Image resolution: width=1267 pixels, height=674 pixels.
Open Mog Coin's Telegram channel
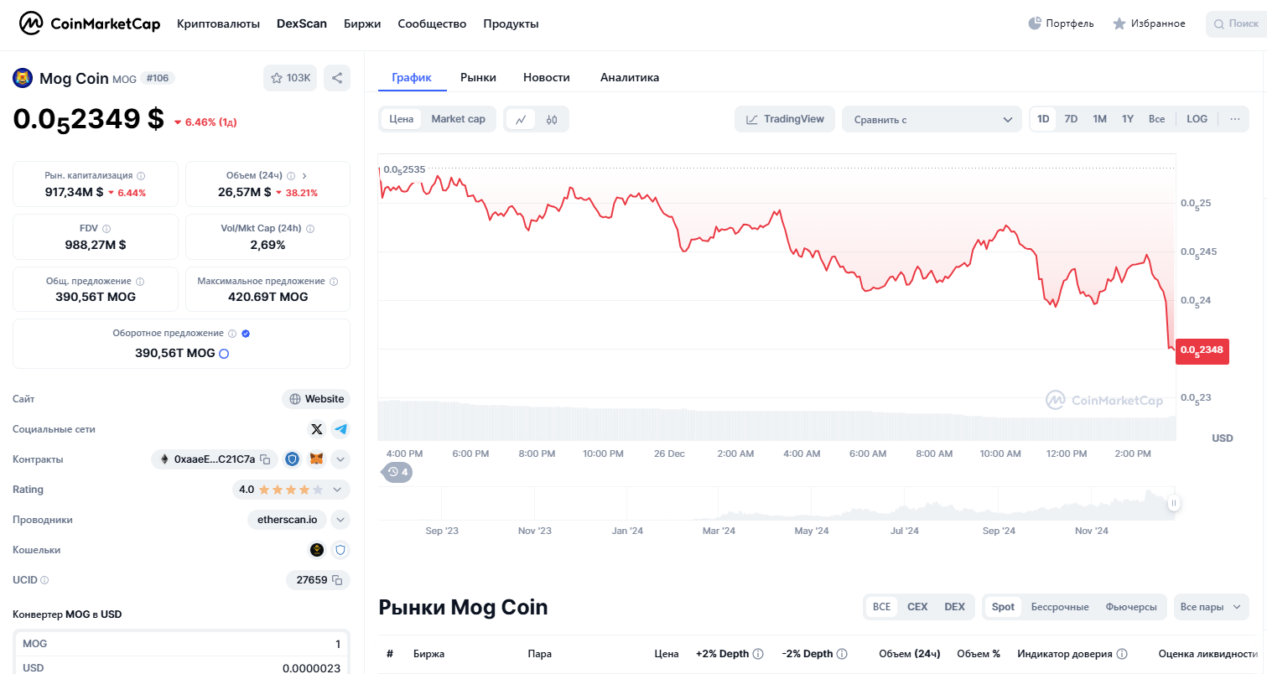340,428
